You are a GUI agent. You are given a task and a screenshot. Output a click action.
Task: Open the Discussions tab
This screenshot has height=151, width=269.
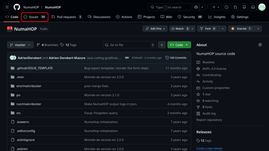pyautogui.click(x=99, y=17)
